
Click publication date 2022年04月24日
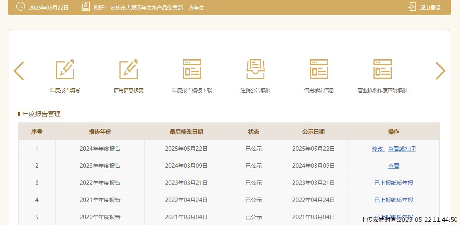tap(313, 200)
